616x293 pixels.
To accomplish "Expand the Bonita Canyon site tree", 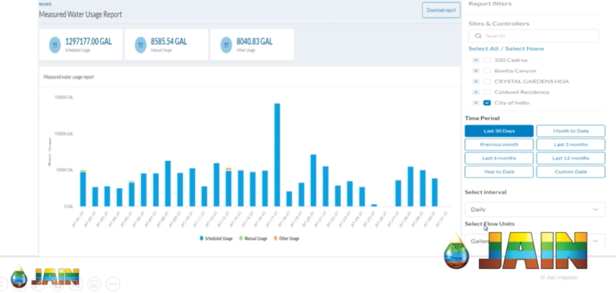I will [476, 70].
